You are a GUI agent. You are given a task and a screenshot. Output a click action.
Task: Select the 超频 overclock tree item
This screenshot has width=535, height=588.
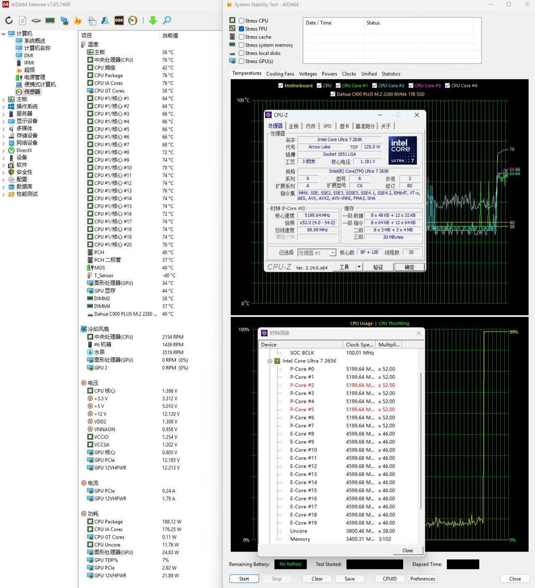[x=26, y=70]
